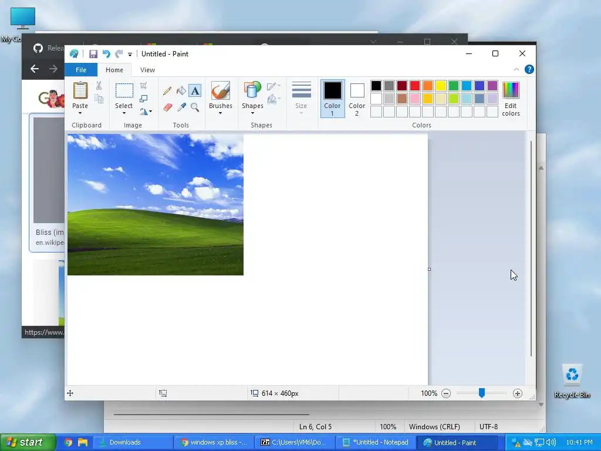Click the Select rectangle icon
The image size is (601, 451).
[124, 90]
